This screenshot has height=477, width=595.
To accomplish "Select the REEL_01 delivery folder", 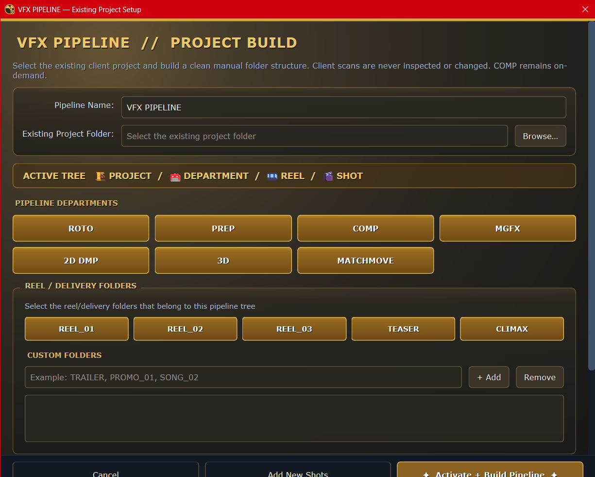I will (x=77, y=329).
